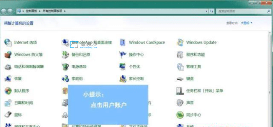Open 管理工具 icon
The width and height of the screenshot is (273, 127).
180,67
